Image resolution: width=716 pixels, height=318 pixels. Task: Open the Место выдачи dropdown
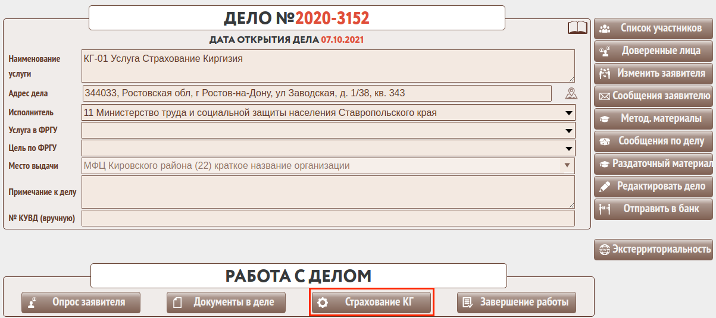[328, 166]
